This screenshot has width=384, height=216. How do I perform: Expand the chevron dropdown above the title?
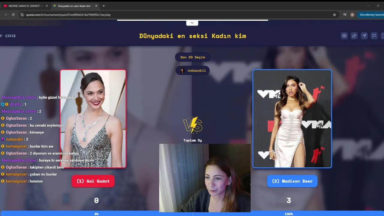tap(192, 23)
